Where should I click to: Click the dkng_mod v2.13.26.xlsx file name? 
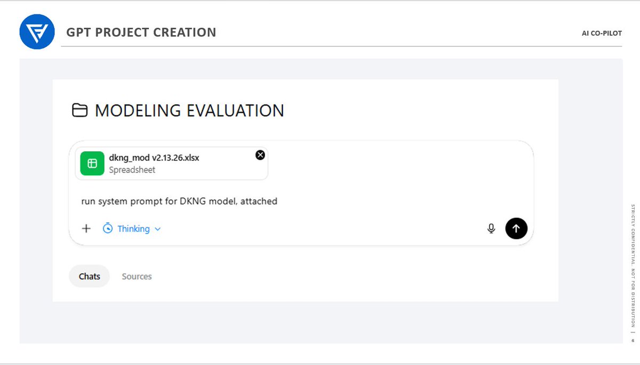154,158
